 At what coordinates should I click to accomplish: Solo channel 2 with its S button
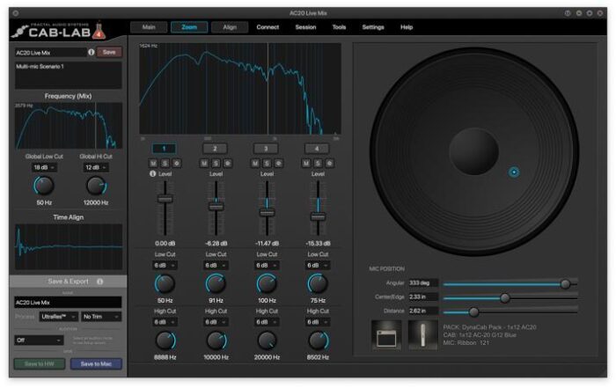216,163
